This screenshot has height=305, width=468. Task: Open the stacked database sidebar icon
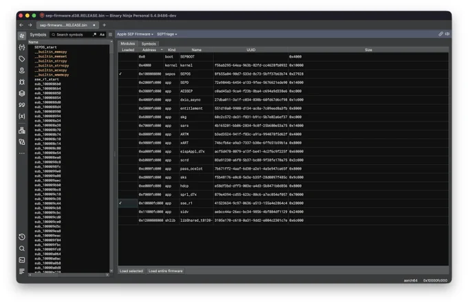(x=22, y=93)
